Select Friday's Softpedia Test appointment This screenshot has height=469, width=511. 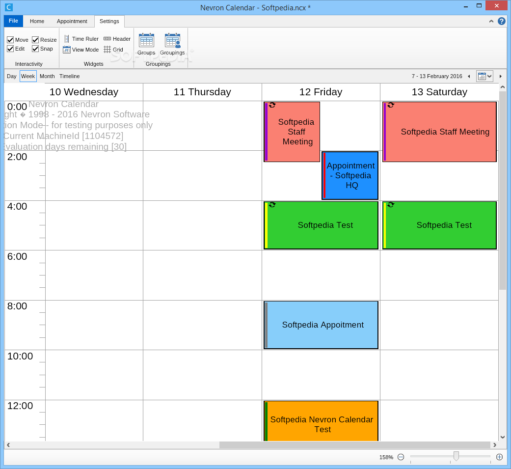pyautogui.click(x=321, y=225)
